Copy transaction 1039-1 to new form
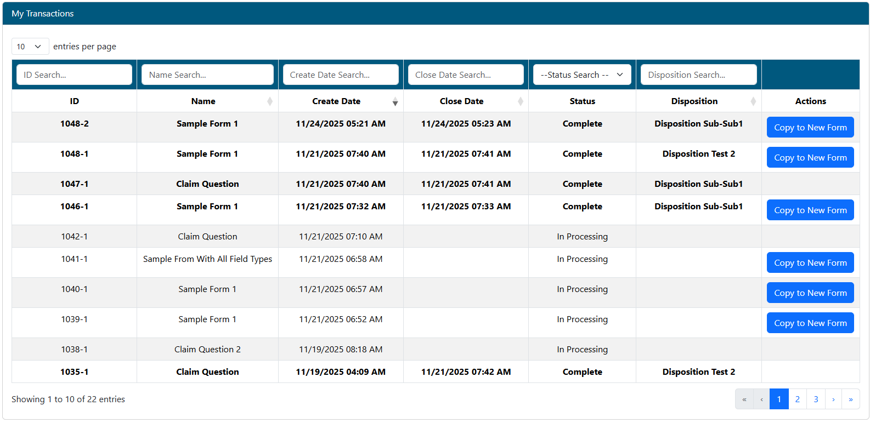The height and width of the screenshot is (423, 870). pos(810,323)
